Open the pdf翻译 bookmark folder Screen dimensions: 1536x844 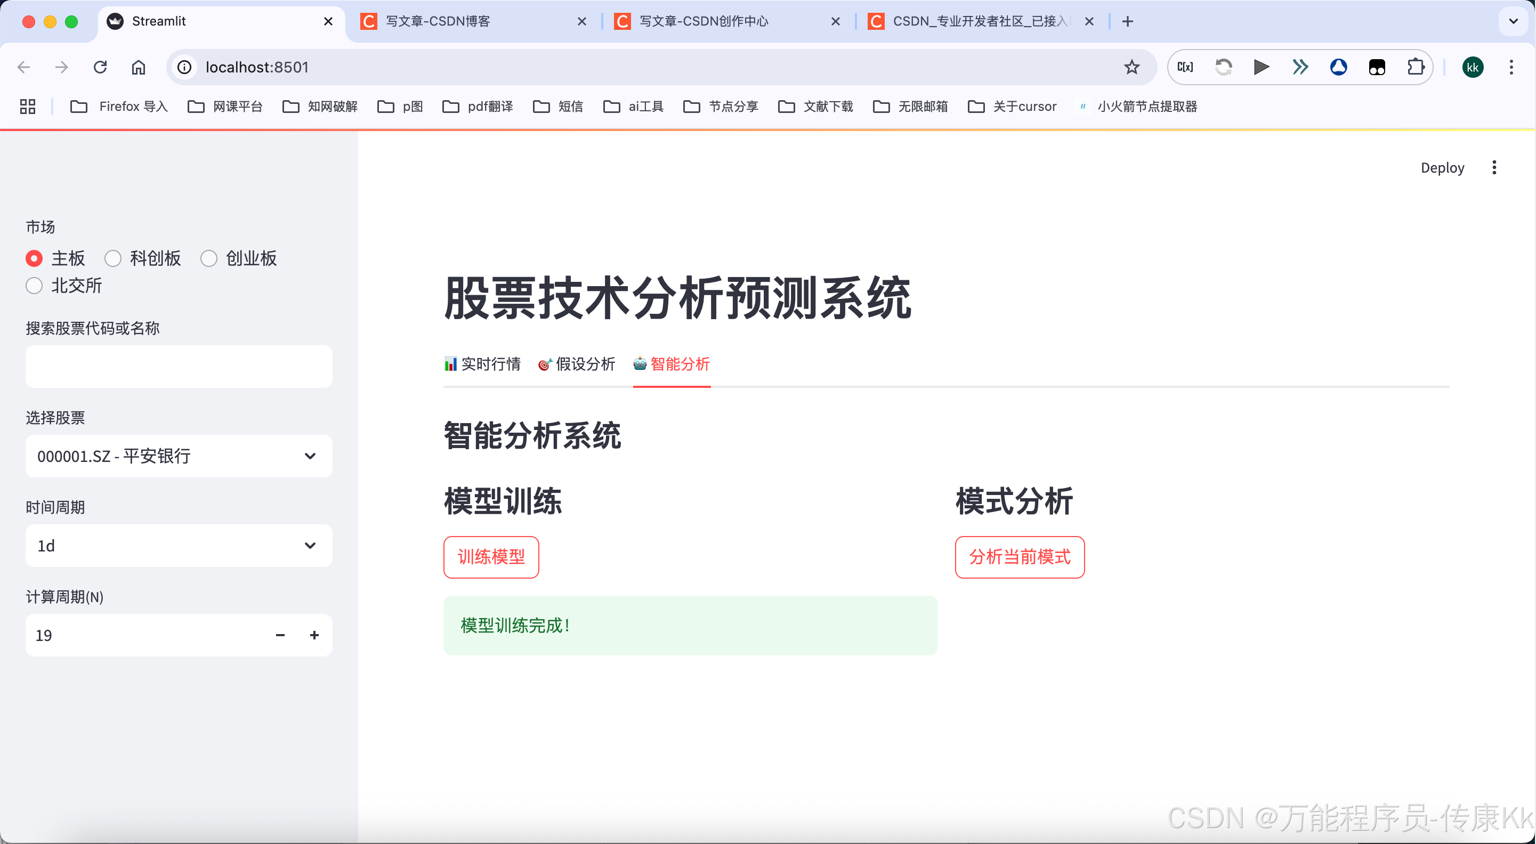(478, 107)
